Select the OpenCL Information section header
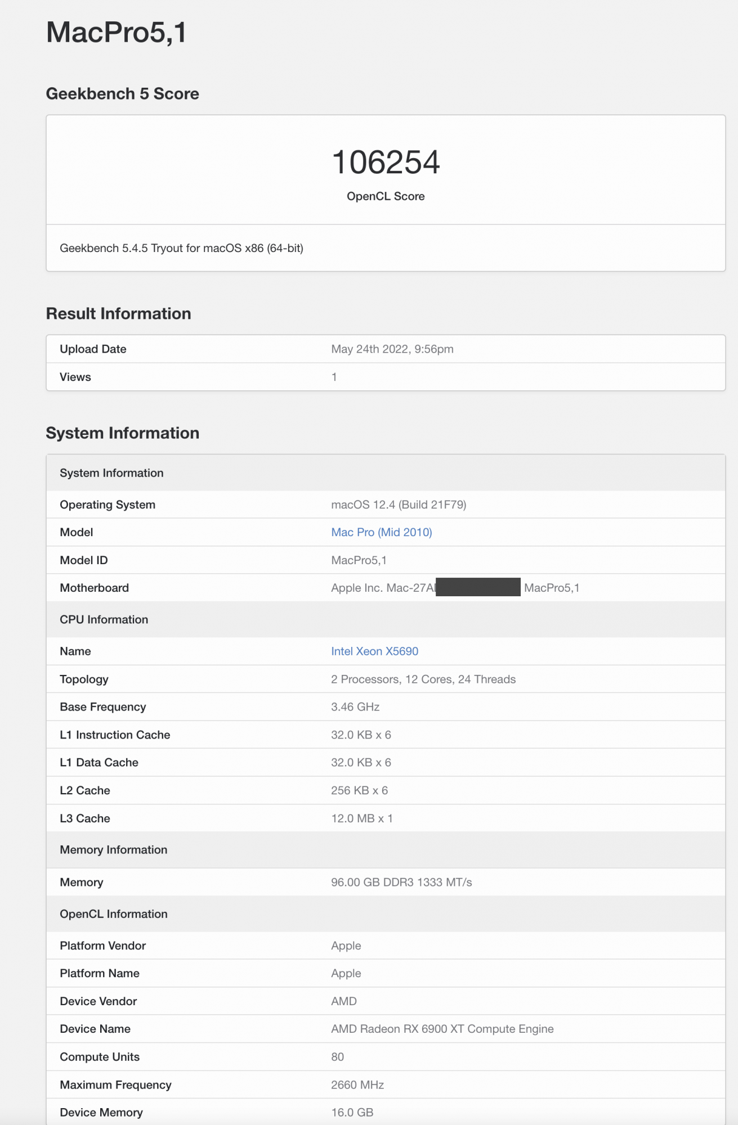 [x=114, y=914]
